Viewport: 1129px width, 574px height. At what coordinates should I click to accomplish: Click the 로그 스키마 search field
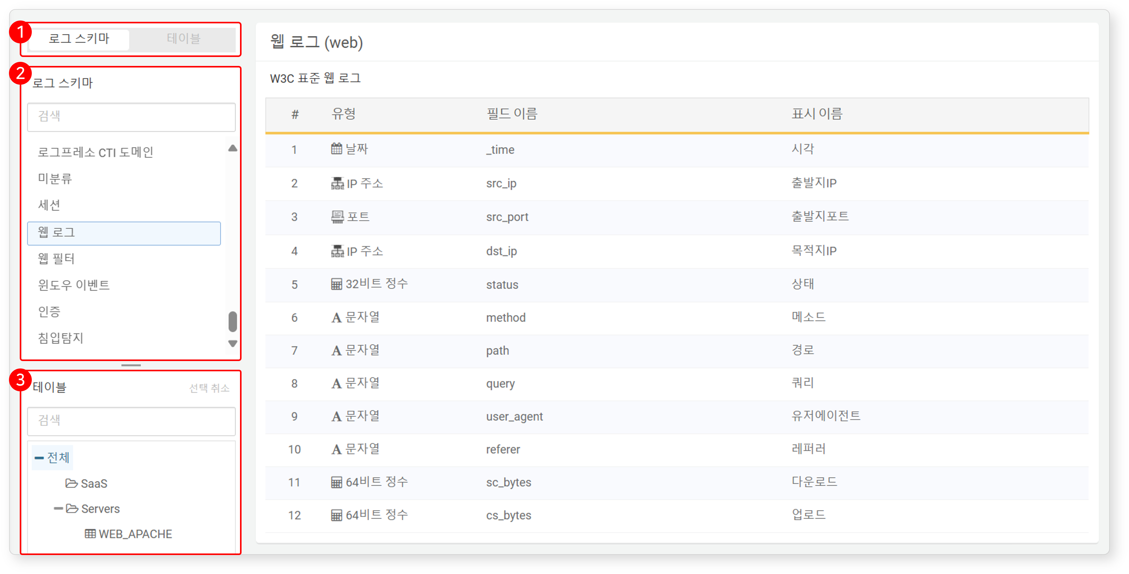[x=132, y=117]
